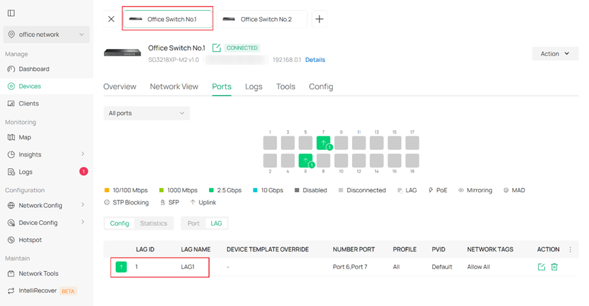Image resolution: width=589 pixels, height=306 pixels.
Task: Open the All ports filter dropdown
Action: (146, 113)
